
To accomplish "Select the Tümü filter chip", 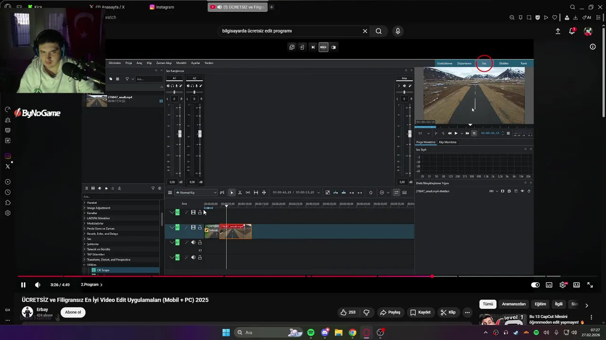I will [x=488, y=304].
